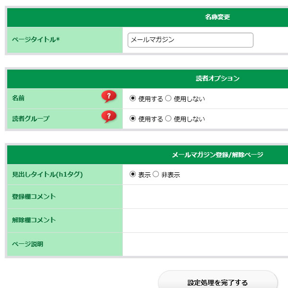Select 使用しない for 読者グループ
This screenshot has width=288, height=288.
pos(168,119)
